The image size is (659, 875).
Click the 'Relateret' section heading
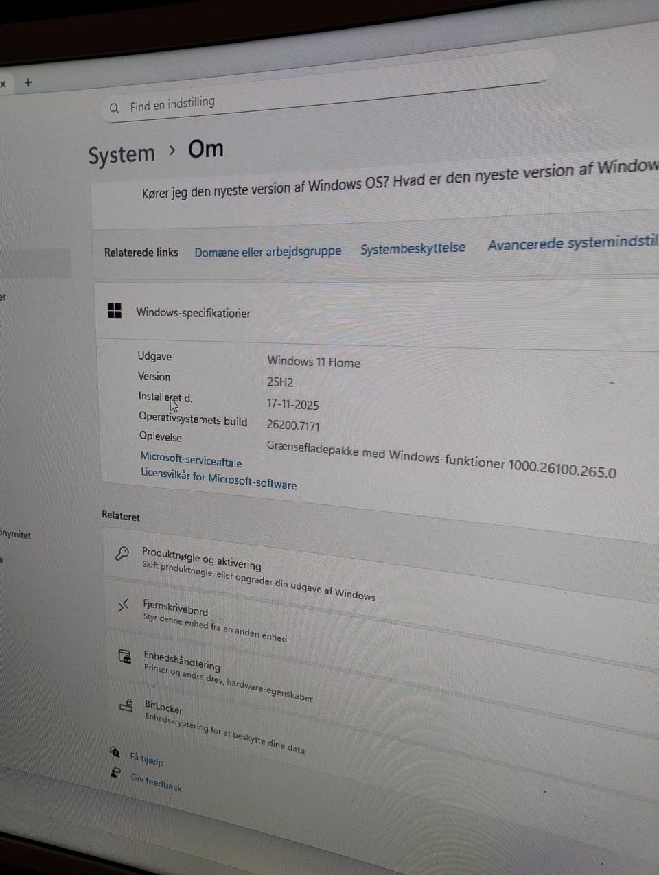point(121,515)
